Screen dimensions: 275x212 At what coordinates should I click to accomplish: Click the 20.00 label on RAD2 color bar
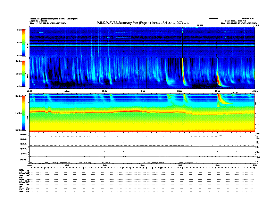point(19,43)
